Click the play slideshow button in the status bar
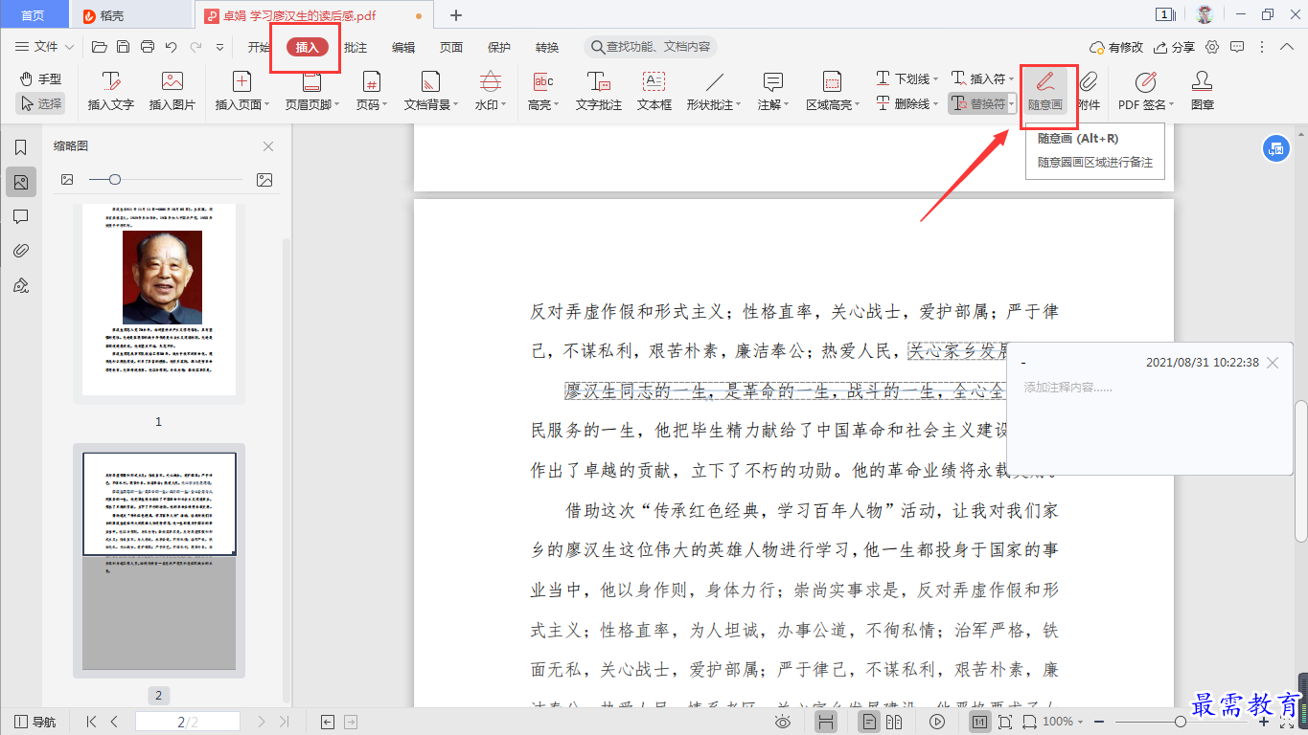Image resolution: width=1308 pixels, height=735 pixels. pos(938,722)
